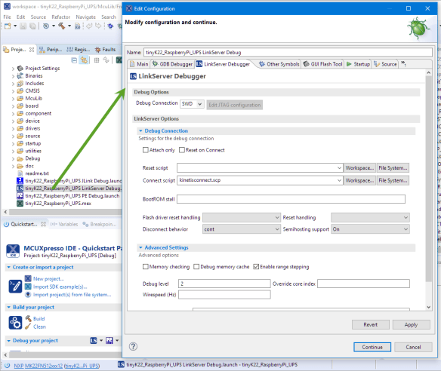Open the Disconnect behavior dropdown
The image size is (441, 371).
(x=242, y=229)
